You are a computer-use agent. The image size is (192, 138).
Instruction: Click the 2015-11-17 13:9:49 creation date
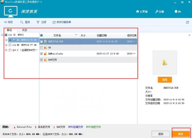[108, 53]
